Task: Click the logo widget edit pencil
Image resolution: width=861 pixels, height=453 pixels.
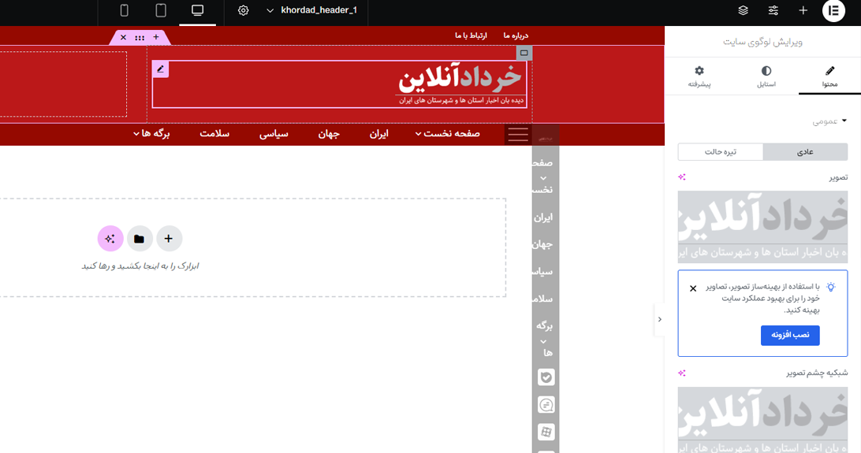Action: pos(160,69)
